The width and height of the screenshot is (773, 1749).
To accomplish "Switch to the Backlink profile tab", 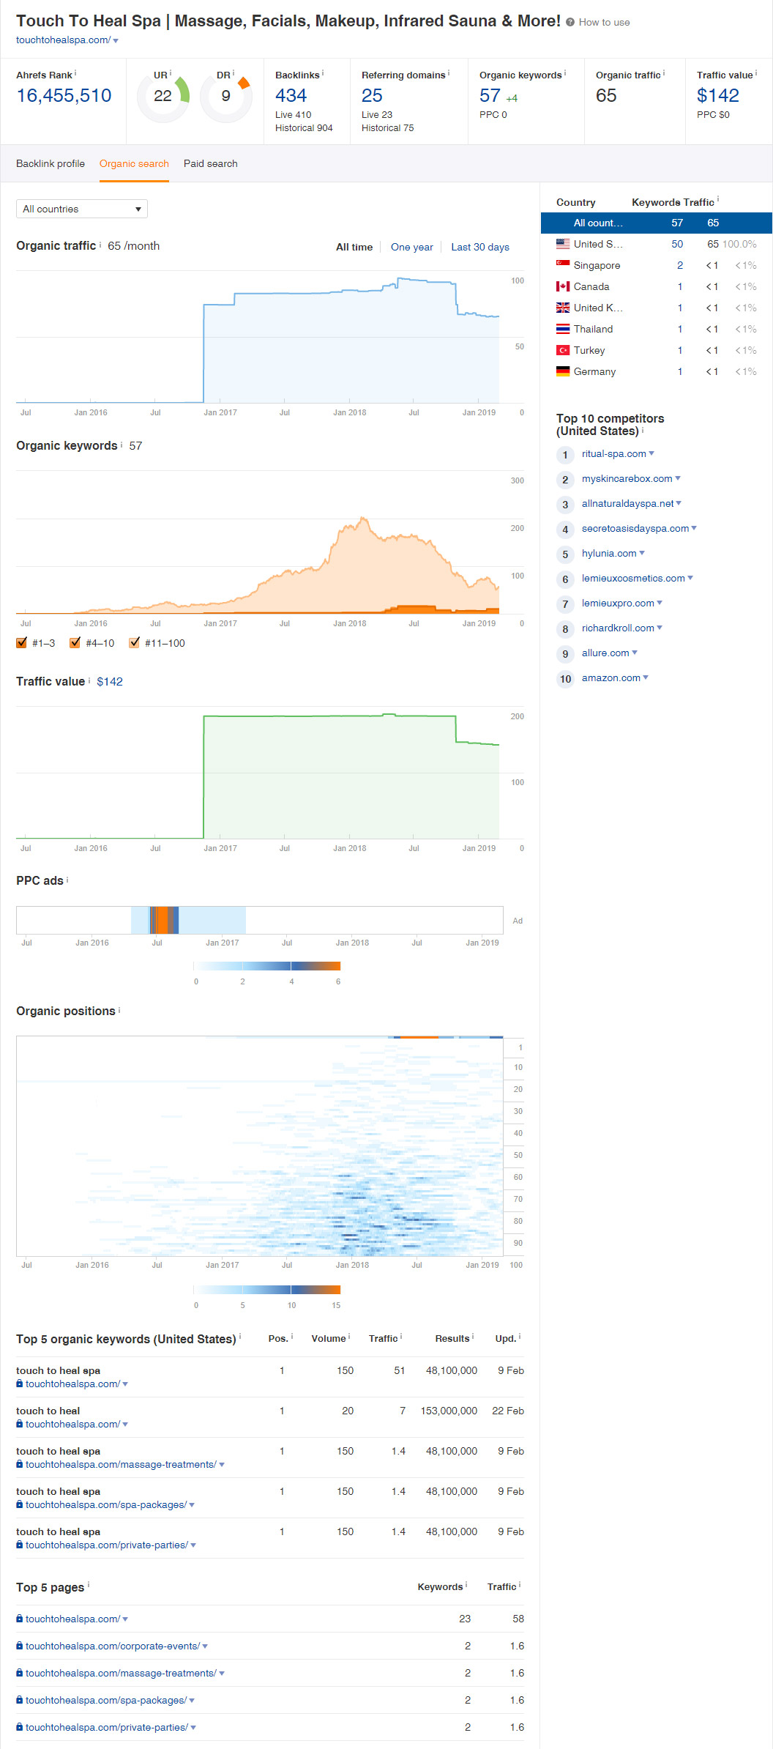I will point(51,163).
